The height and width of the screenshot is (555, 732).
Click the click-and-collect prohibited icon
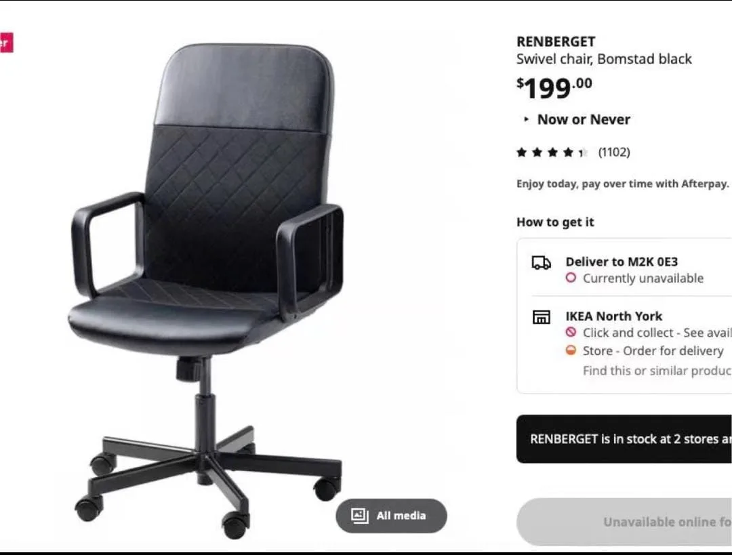point(571,332)
